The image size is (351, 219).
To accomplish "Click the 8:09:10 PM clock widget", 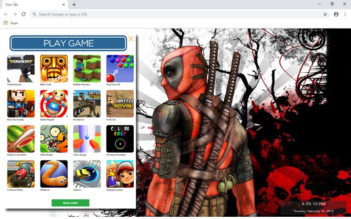I will (313, 204).
